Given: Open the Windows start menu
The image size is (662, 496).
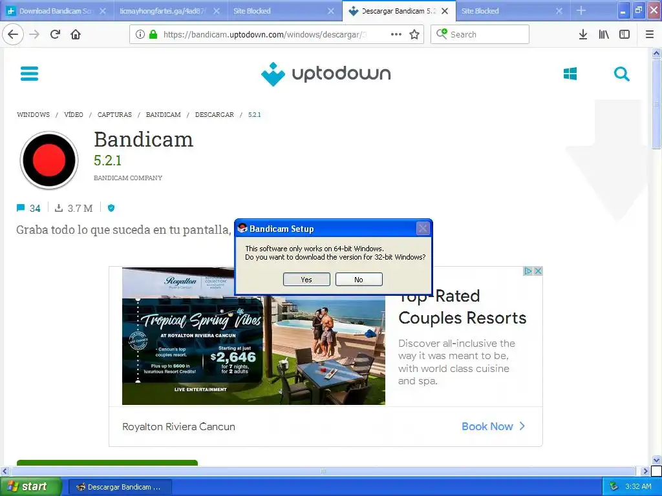Looking at the screenshot, I should pyautogui.click(x=31, y=486).
